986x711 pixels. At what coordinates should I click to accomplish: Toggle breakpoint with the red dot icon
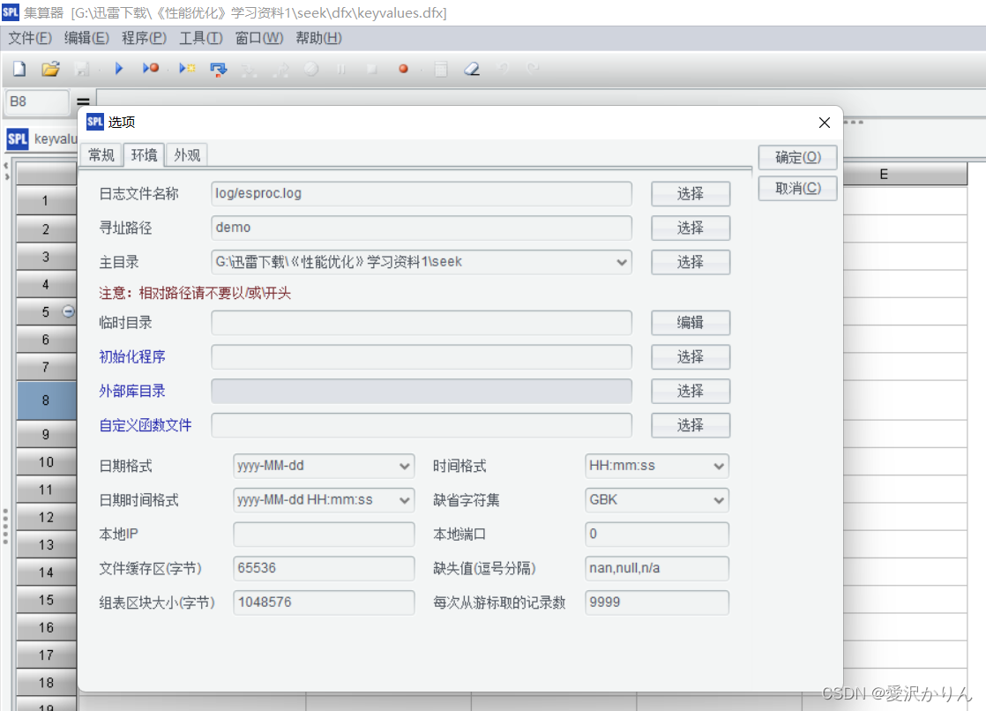pos(404,69)
